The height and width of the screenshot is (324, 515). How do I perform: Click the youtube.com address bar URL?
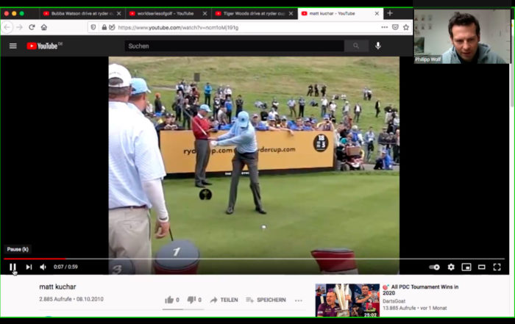click(x=178, y=27)
